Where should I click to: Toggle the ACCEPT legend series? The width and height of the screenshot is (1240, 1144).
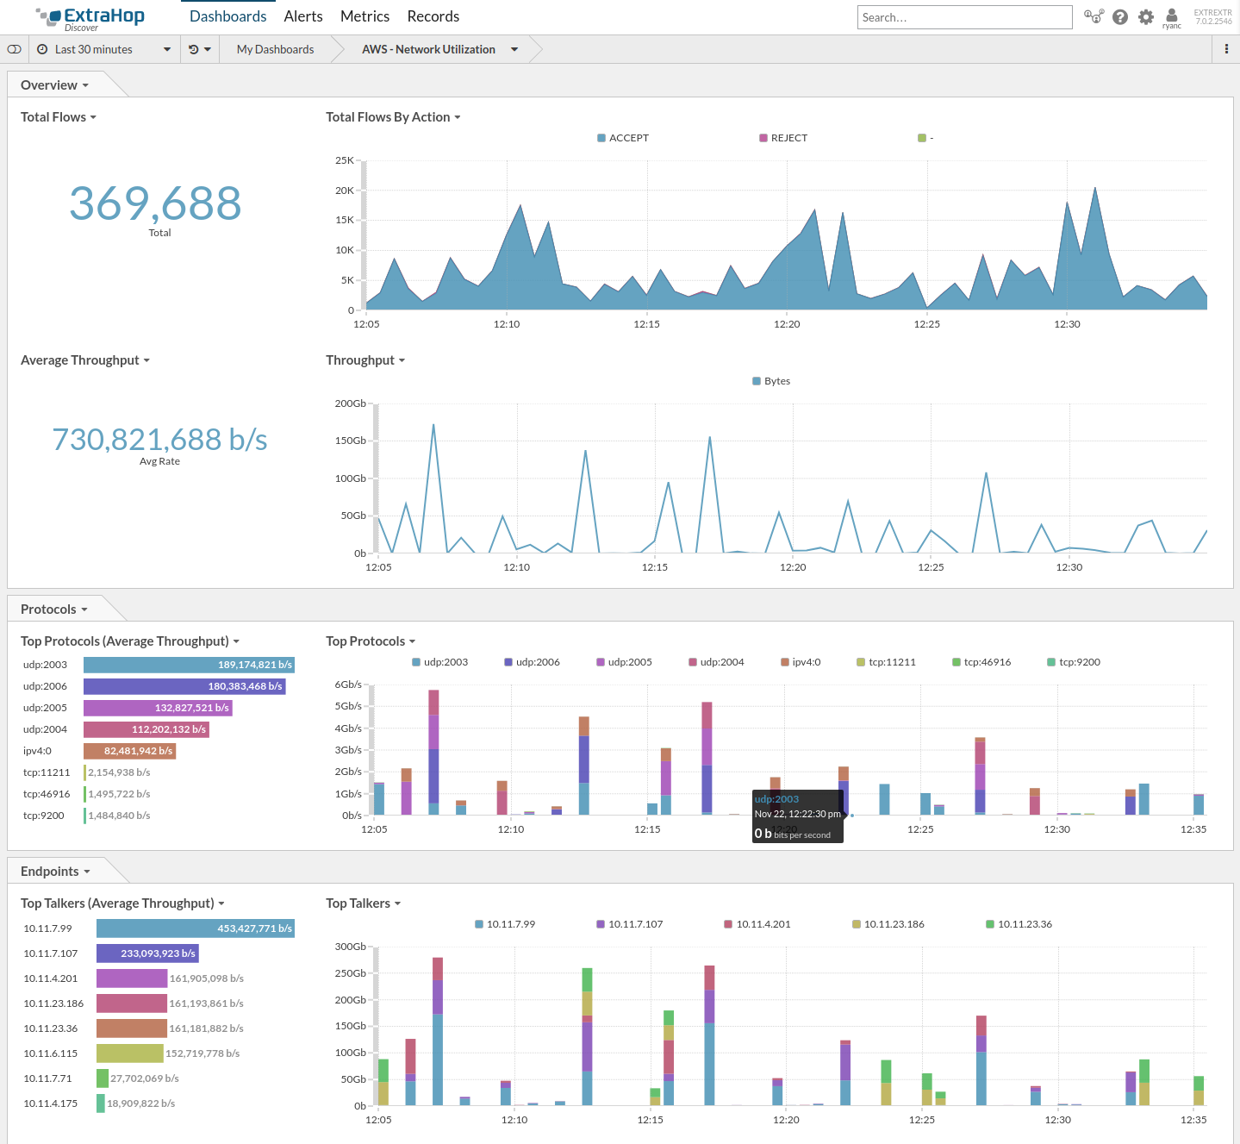(x=623, y=138)
